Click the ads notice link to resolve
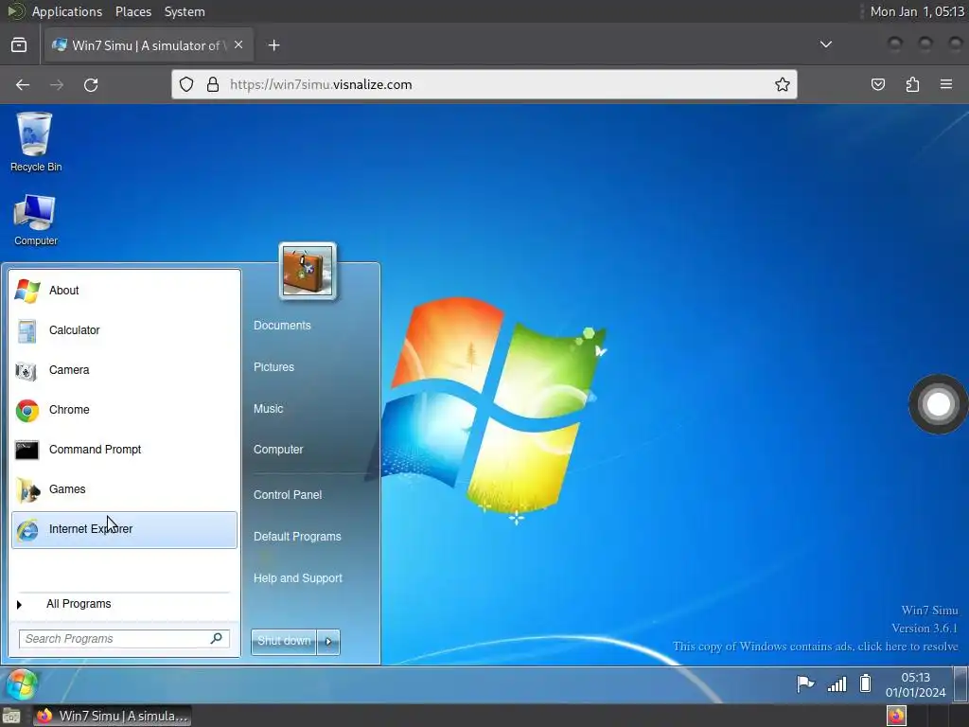This screenshot has width=969, height=727. coord(815,646)
